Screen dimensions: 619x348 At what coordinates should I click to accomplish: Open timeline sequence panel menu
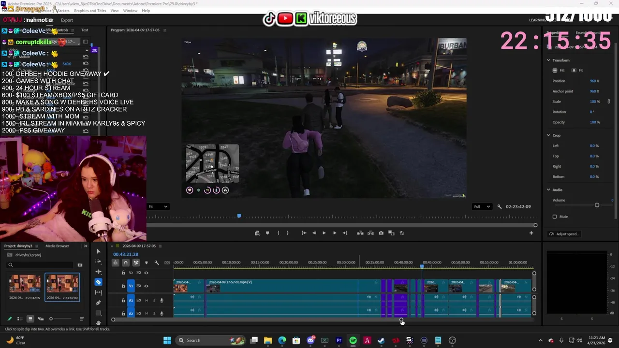(x=161, y=246)
